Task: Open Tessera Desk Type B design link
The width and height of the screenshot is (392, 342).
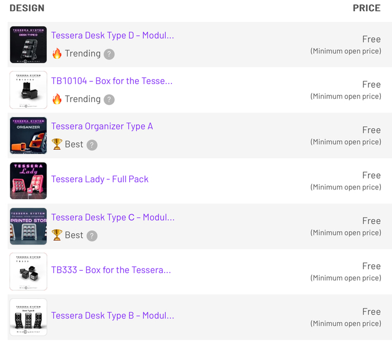Action: [113, 316]
